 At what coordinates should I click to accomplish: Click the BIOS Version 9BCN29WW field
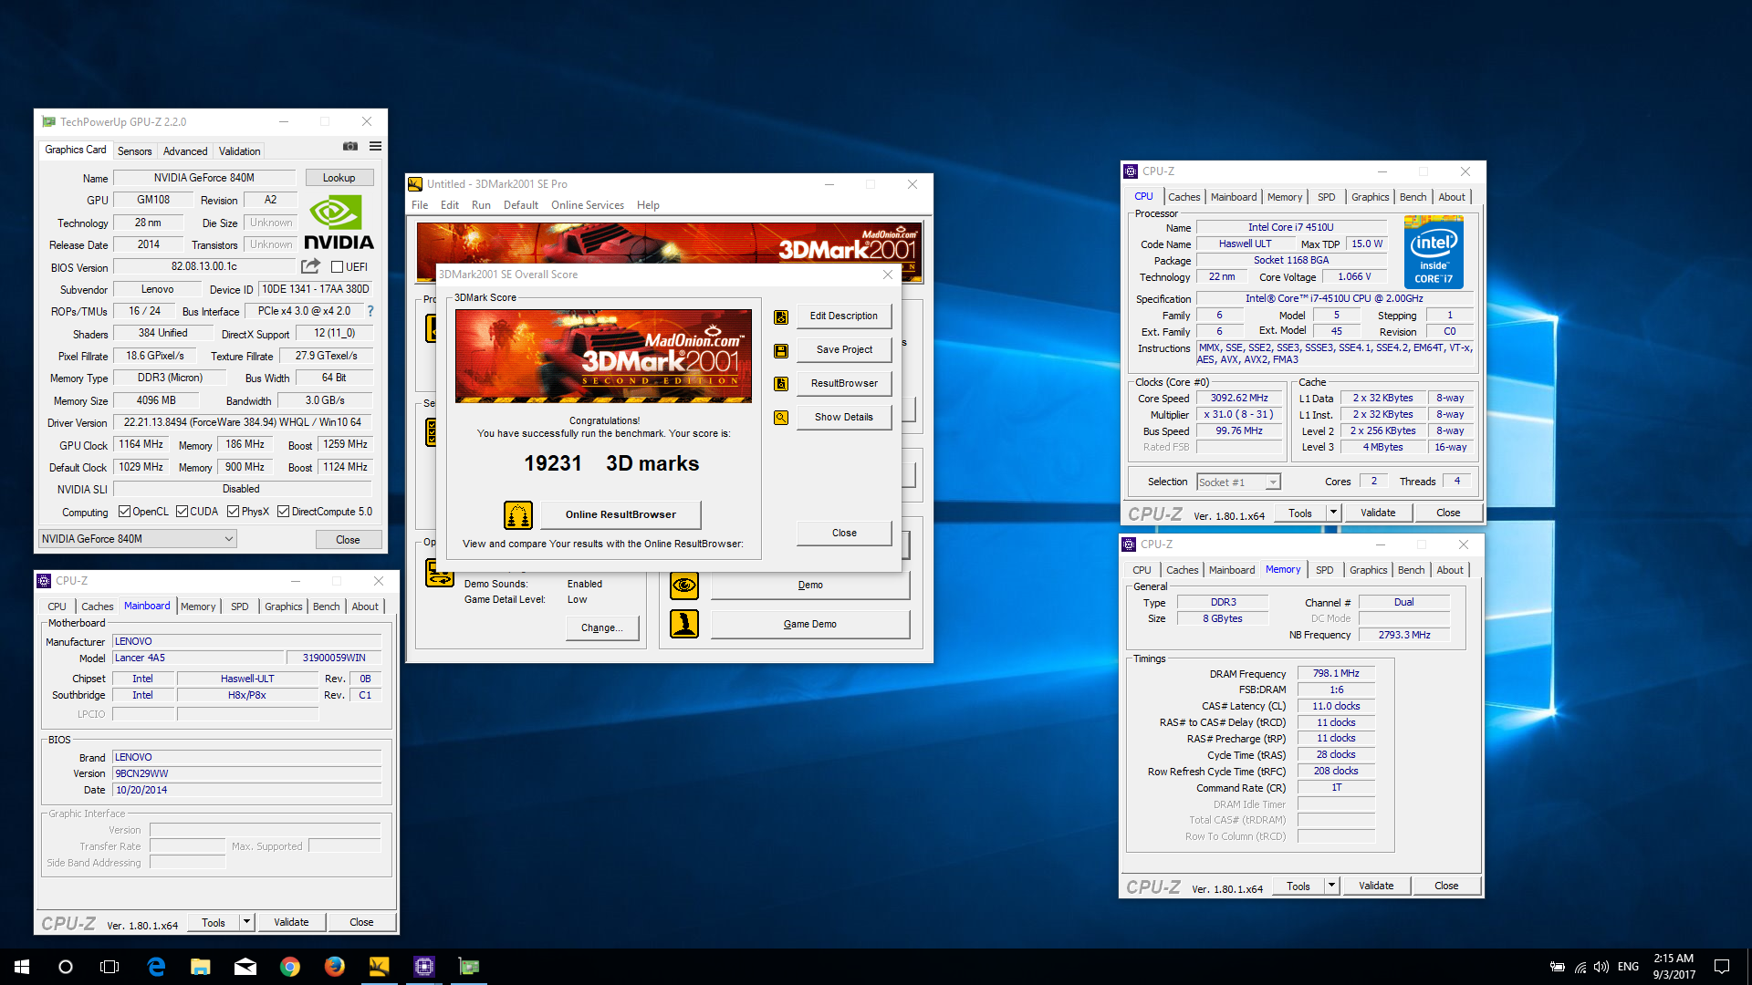[246, 773]
